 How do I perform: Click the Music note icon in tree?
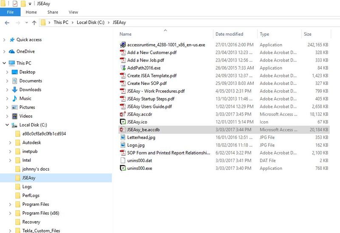[14, 98]
